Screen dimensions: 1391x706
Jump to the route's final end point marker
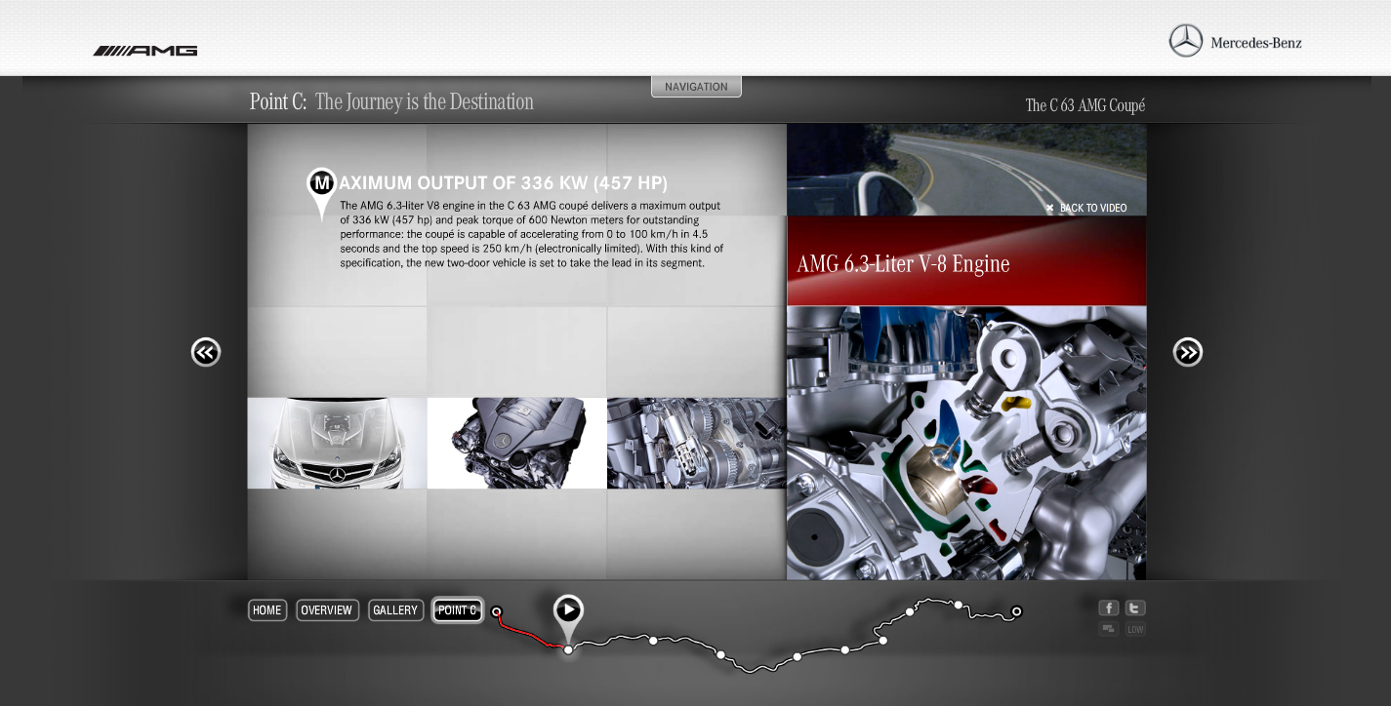pyautogui.click(x=1016, y=611)
